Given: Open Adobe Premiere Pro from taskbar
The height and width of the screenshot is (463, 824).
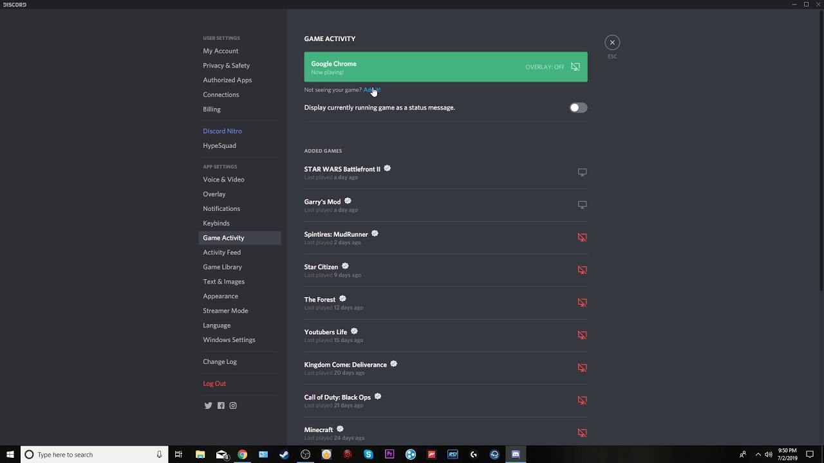Looking at the screenshot, I should 389,455.
